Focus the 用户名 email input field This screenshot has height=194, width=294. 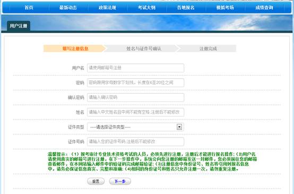point(135,68)
